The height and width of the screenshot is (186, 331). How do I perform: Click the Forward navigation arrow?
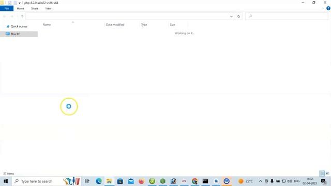tap(12, 16)
